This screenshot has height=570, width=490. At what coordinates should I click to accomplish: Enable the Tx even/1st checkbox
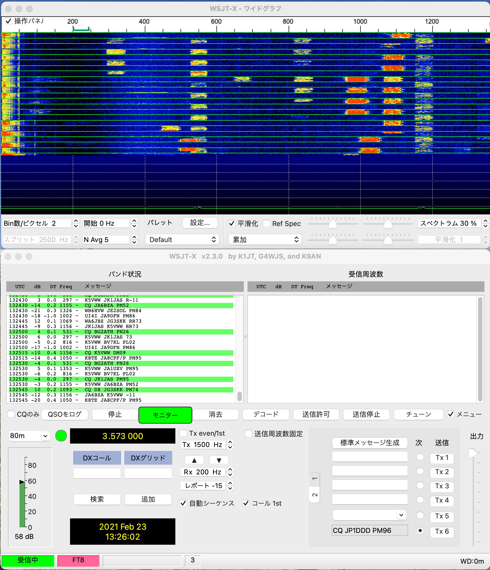[183, 433]
